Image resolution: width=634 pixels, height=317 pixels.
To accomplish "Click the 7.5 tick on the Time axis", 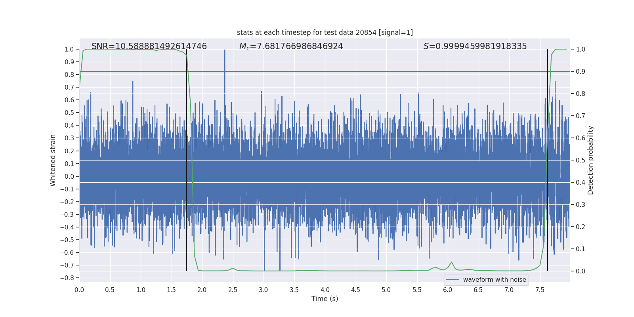I will click(x=540, y=290).
